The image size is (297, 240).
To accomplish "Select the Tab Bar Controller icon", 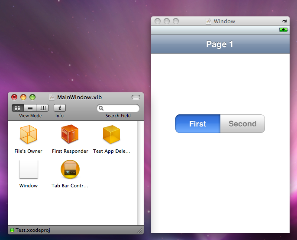I will coord(70,169).
